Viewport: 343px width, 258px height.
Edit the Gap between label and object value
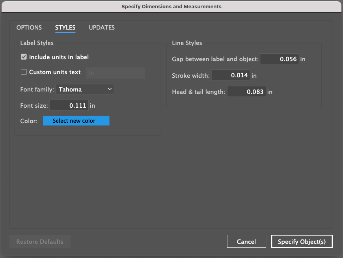pyautogui.click(x=280, y=59)
